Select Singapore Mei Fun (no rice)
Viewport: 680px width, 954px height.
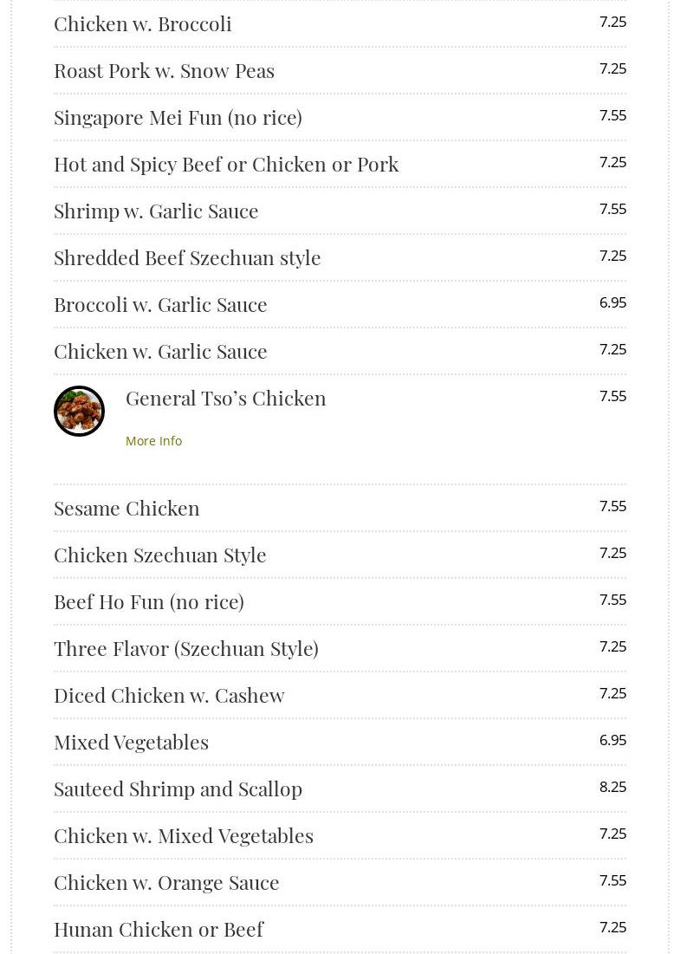[x=178, y=117]
